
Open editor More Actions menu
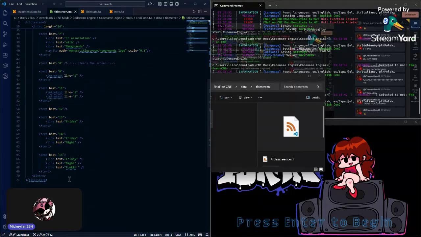point(206,12)
